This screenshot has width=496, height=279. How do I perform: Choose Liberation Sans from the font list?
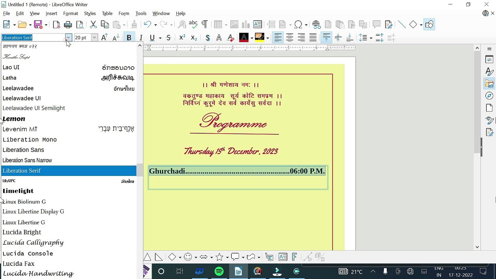click(x=69, y=150)
